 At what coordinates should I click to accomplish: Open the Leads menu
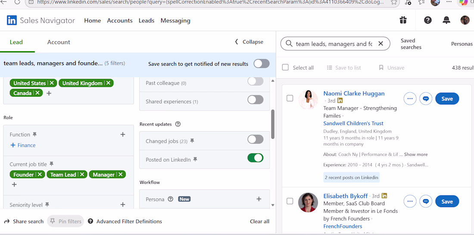point(147,21)
